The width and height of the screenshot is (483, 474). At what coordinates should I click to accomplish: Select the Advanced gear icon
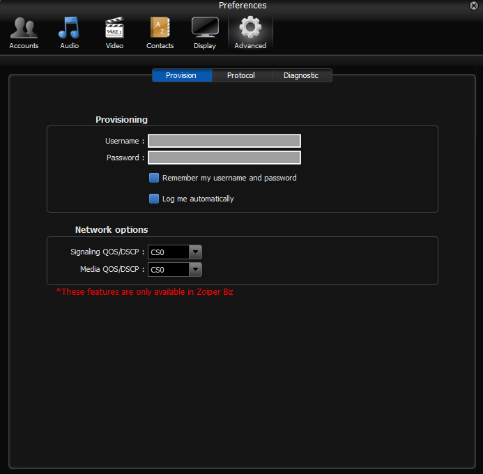[250, 28]
